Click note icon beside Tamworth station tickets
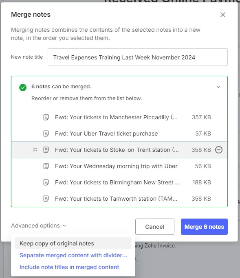The image size is (240, 278). click(46, 199)
